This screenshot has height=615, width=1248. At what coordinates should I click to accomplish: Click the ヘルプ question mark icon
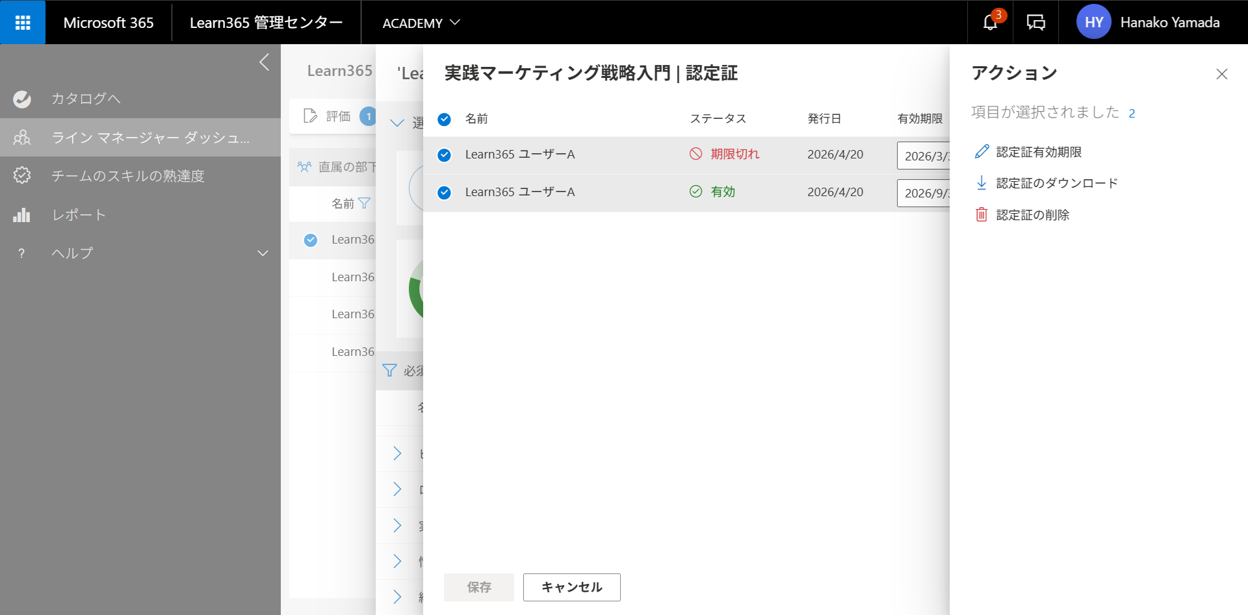pos(22,253)
